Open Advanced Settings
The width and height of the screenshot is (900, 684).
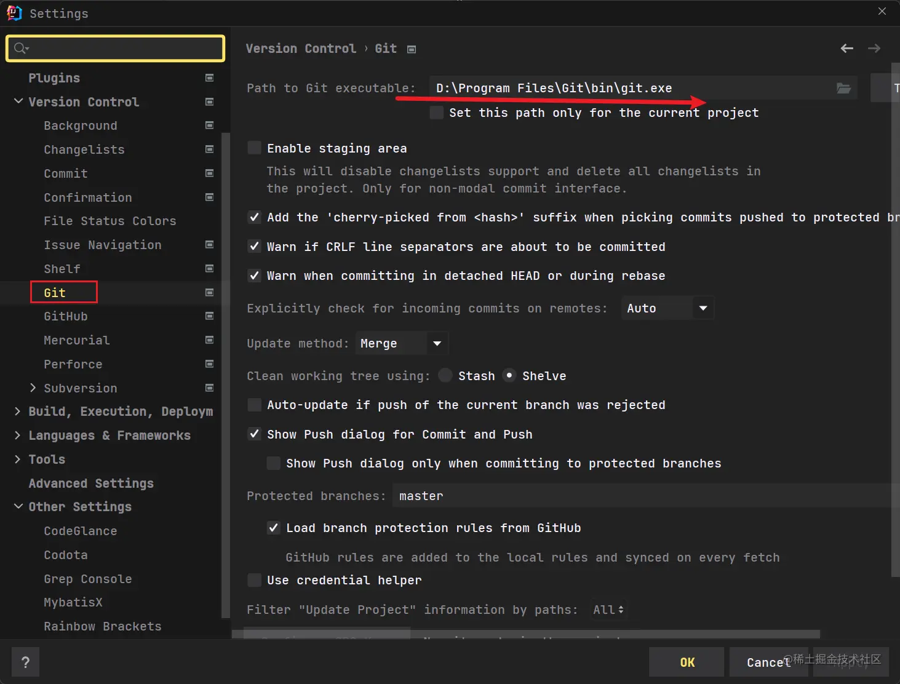(91, 483)
